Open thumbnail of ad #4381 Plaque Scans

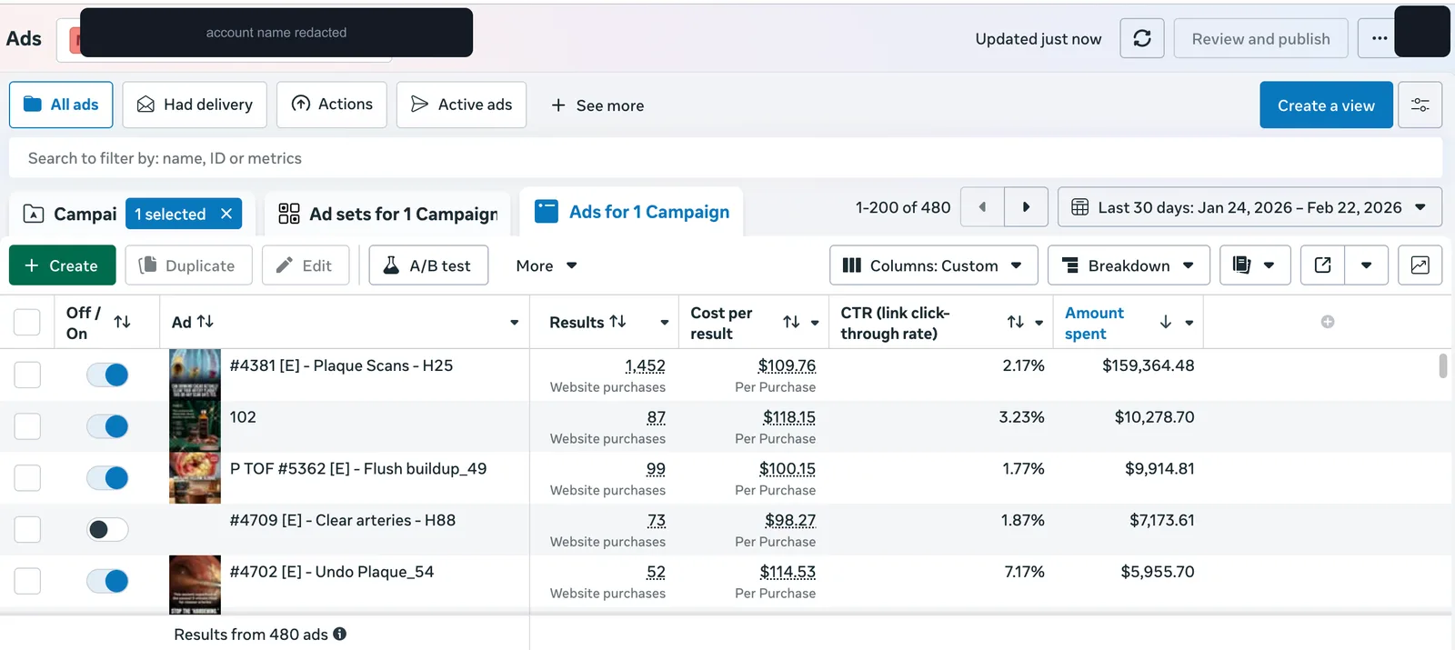pos(195,375)
